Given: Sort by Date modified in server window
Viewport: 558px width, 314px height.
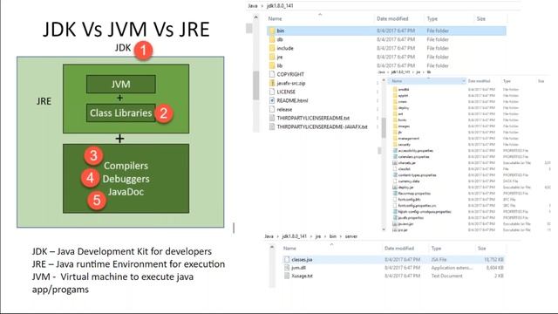Looking at the screenshot, I should coord(399,249).
